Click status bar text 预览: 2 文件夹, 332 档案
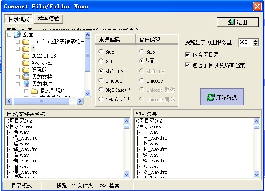265x191 pixels. coord(88,186)
